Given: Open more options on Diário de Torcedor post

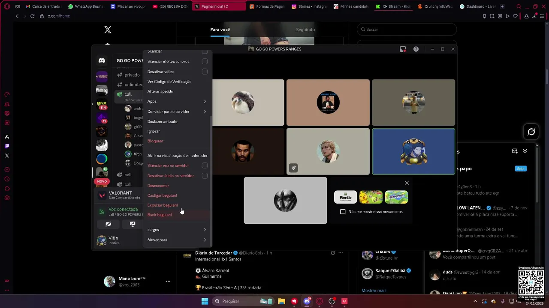Looking at the screenshot, I should pyautogui.click(x=341, y=253).
